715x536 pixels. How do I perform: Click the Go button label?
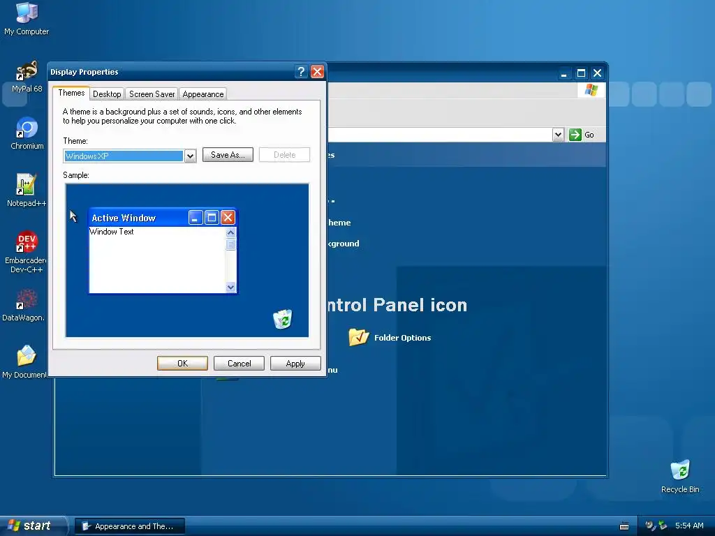pyautogui.click(x=589, y=135)
